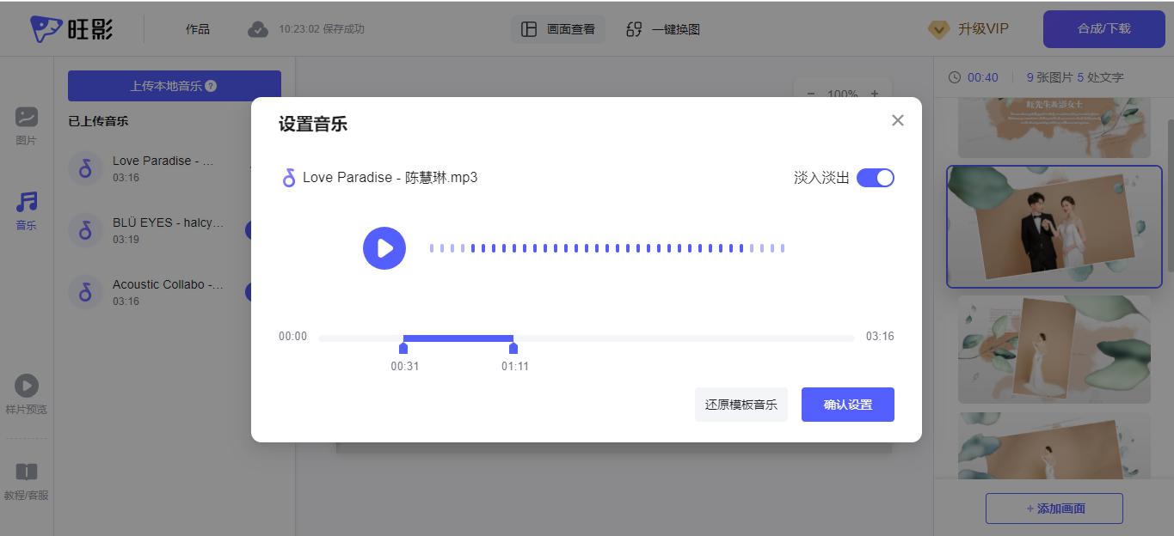Open 教程/客服 help section
Viewport: 1174px width, 536px height.
pos(27,480)
